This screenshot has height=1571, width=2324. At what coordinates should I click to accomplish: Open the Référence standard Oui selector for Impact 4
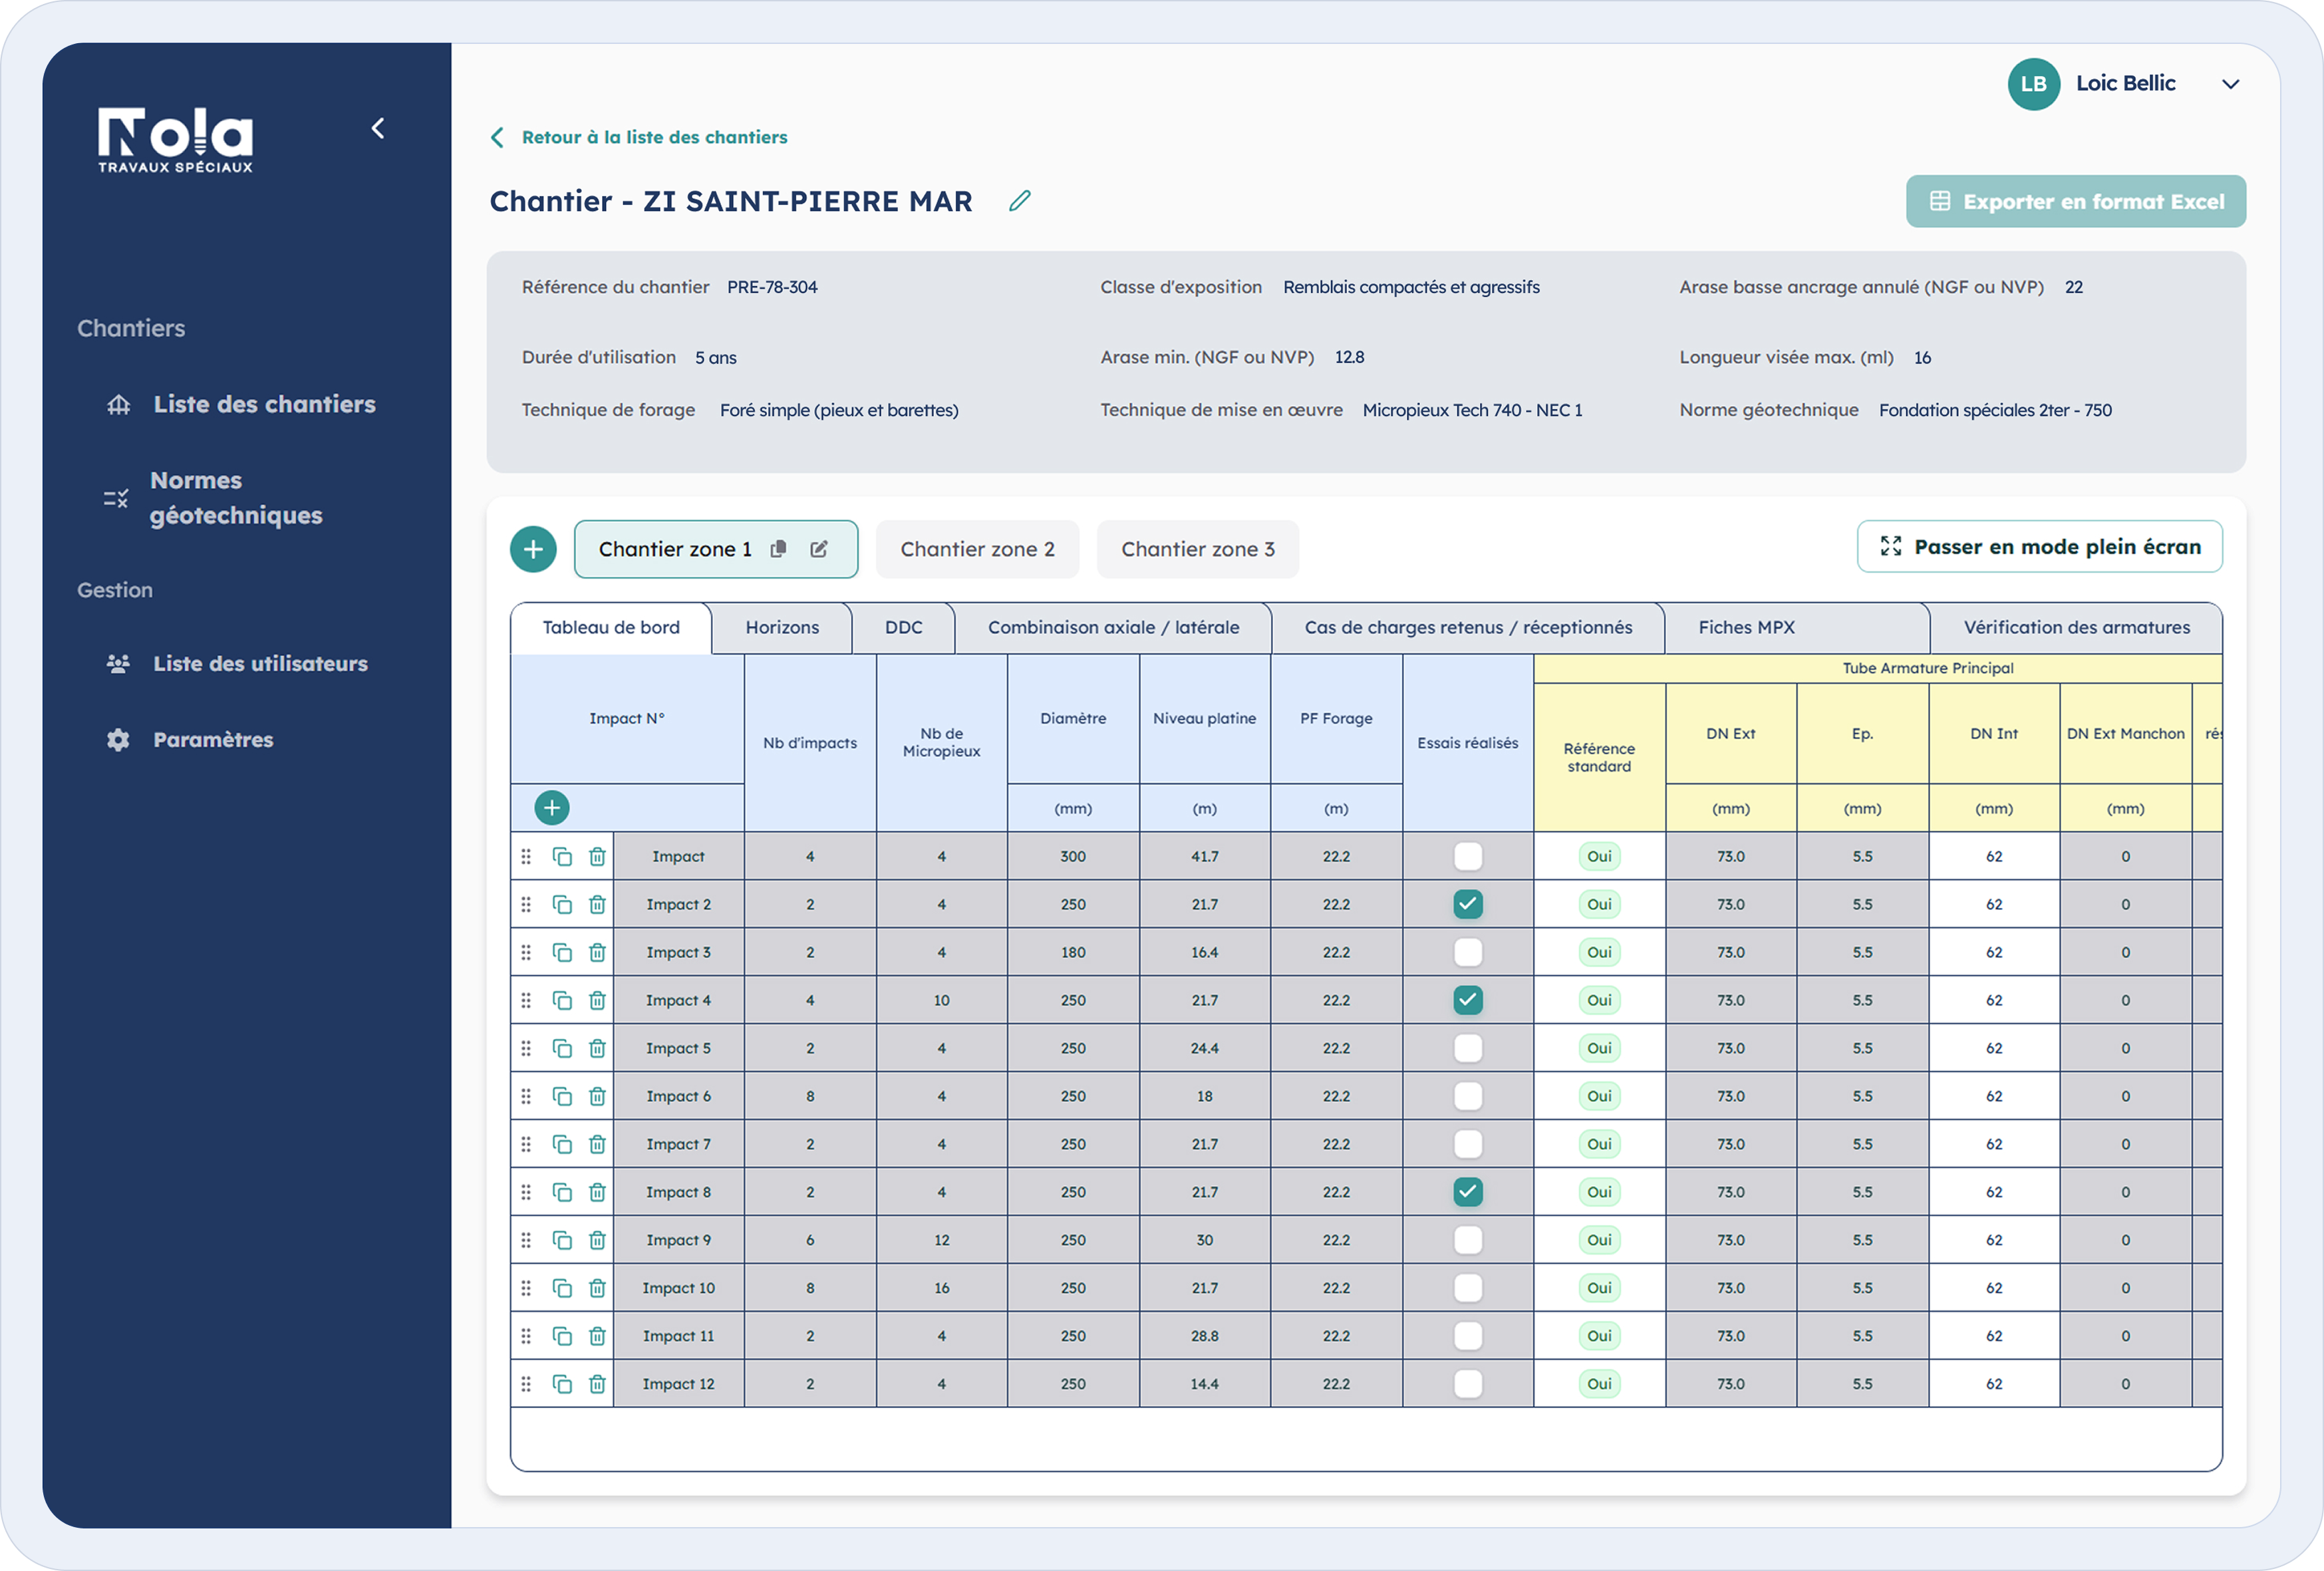[1599, 1000]
